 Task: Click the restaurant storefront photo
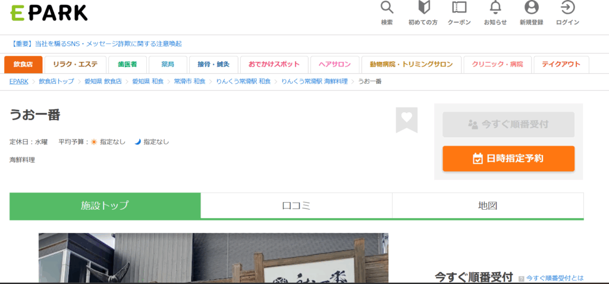click(x=213, y=258)
